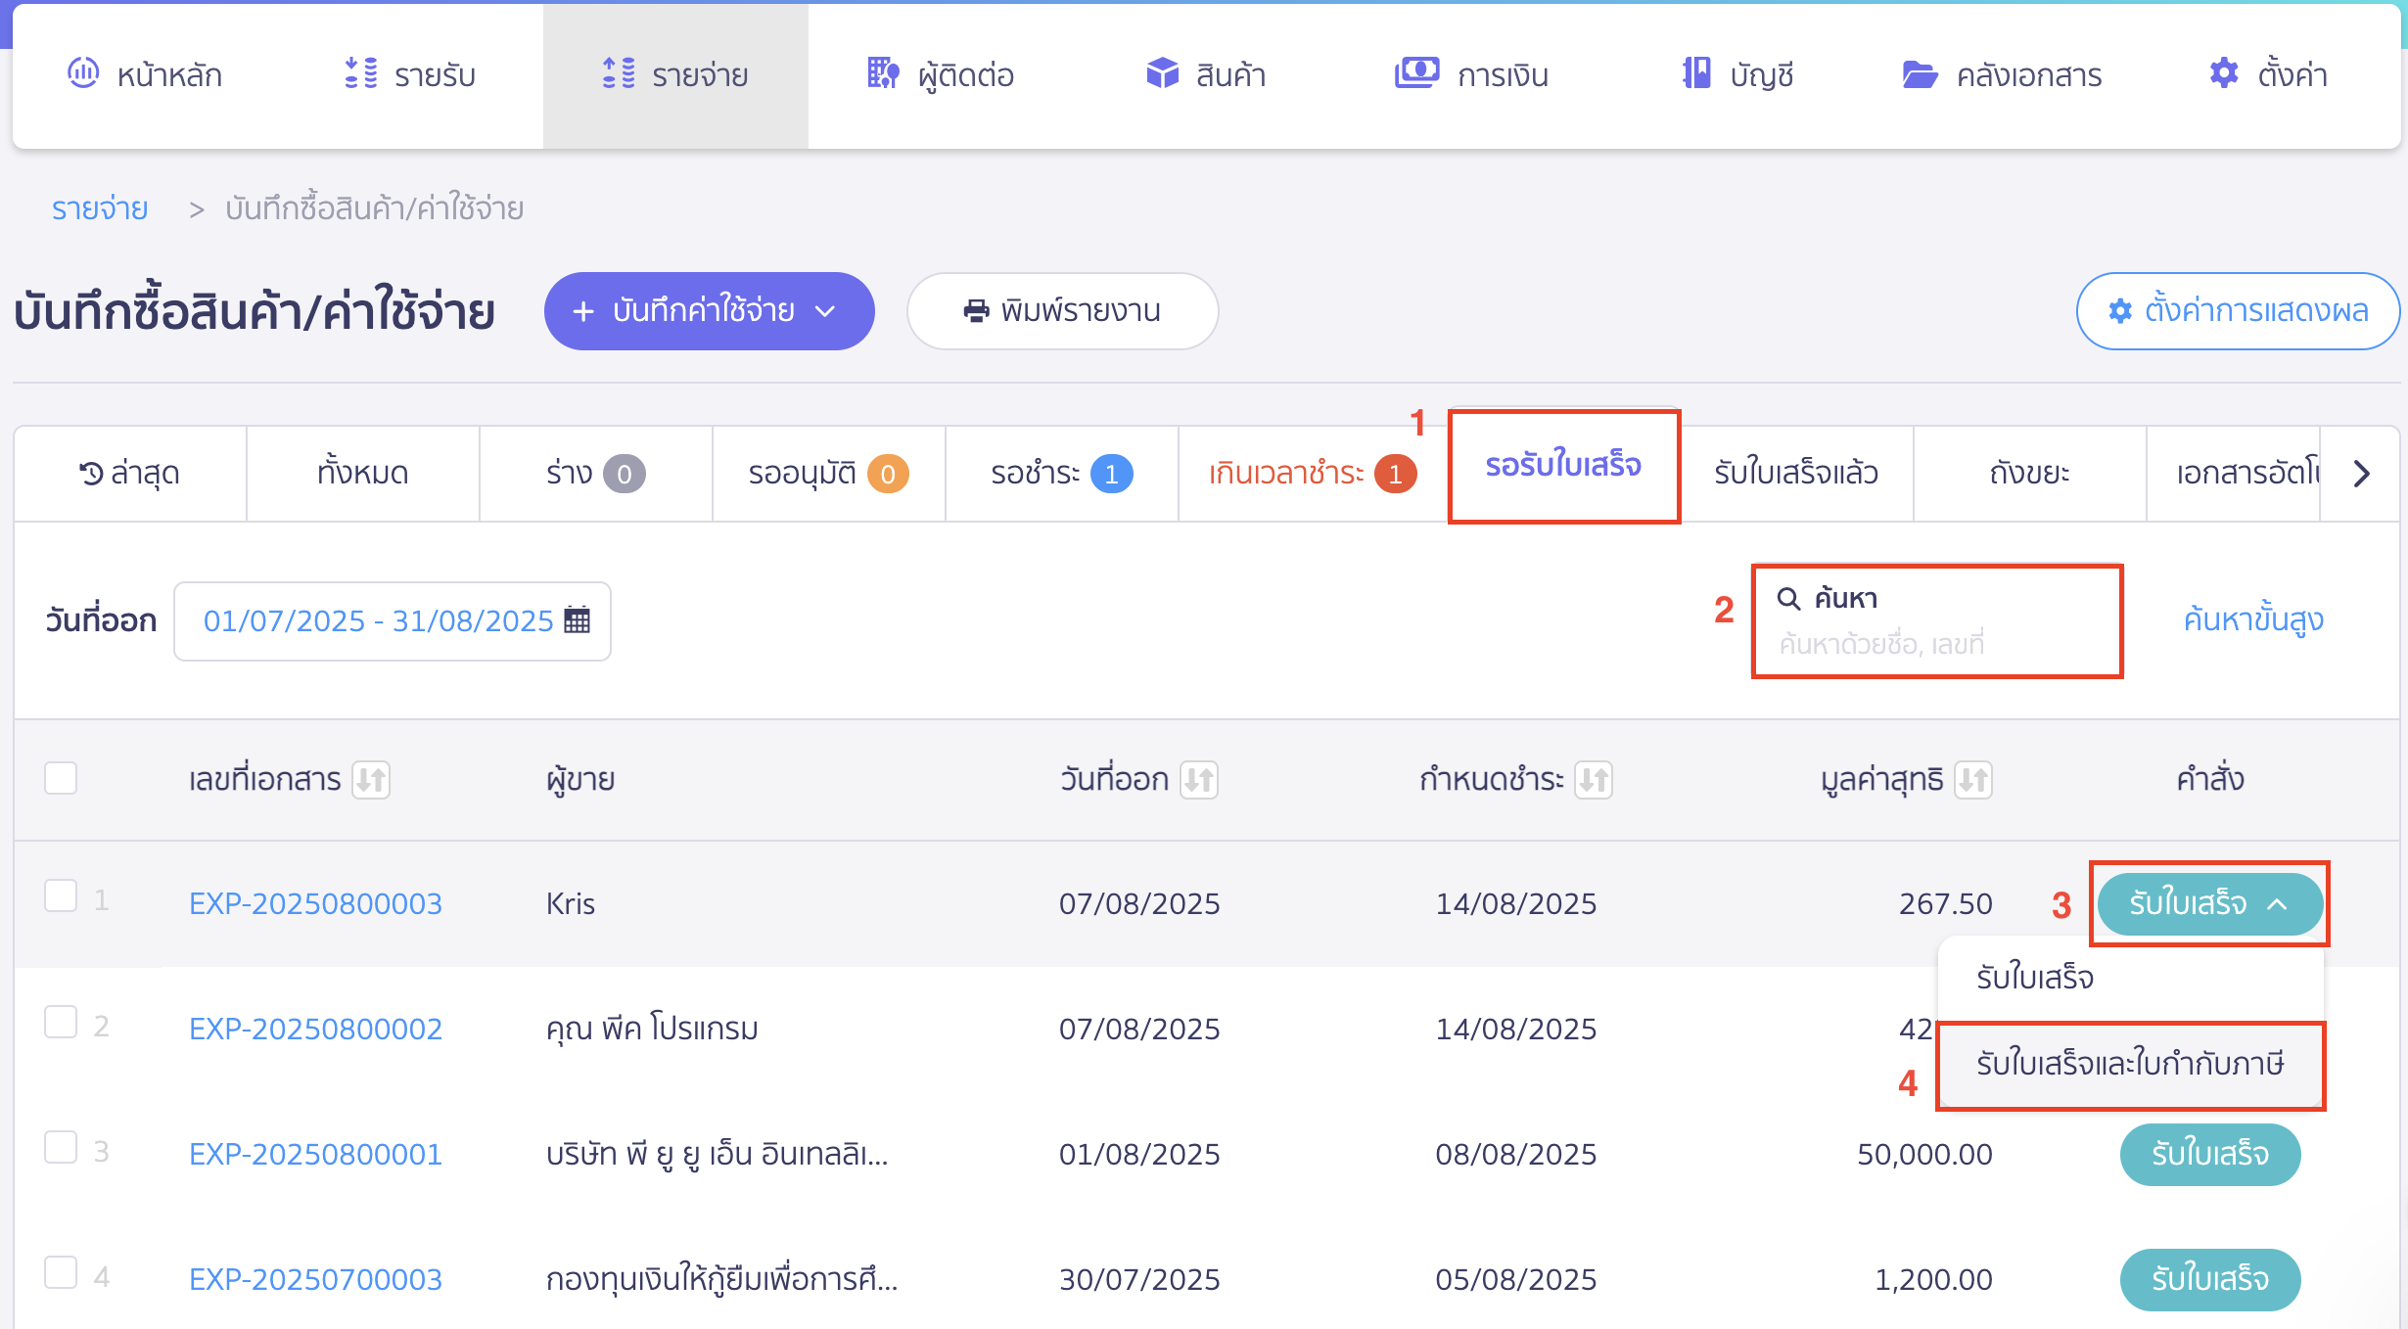The image size is (2408, 1329).
Task: Click seller name Kris
Action: (x=571, y=903)
